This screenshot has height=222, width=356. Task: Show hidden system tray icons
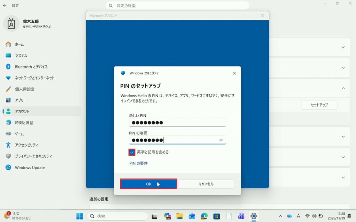280,216
